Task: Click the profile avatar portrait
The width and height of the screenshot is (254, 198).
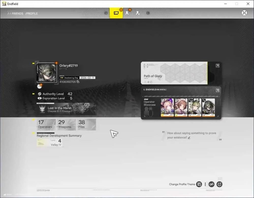Action: click(x=47, y=73)
